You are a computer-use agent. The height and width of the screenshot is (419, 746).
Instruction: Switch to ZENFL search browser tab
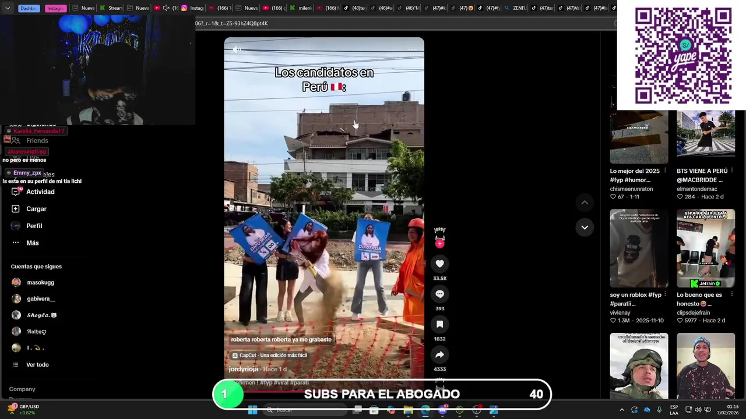coord(515,8)
